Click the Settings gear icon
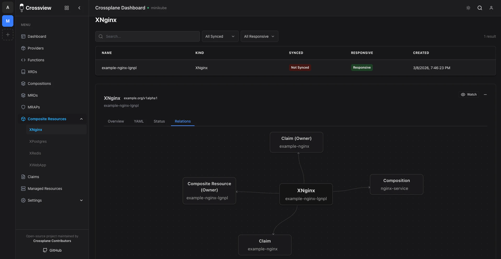501x259 pixels. click(x=23, y=200)
